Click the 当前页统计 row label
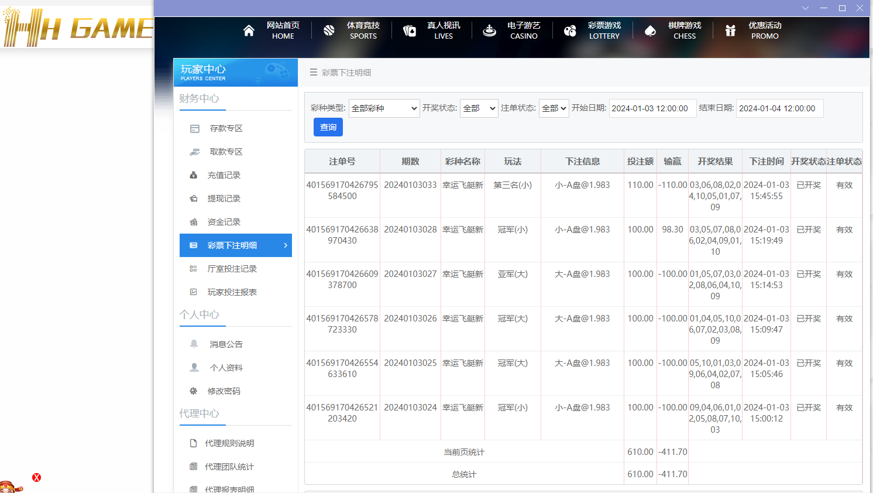 (464, 452)
